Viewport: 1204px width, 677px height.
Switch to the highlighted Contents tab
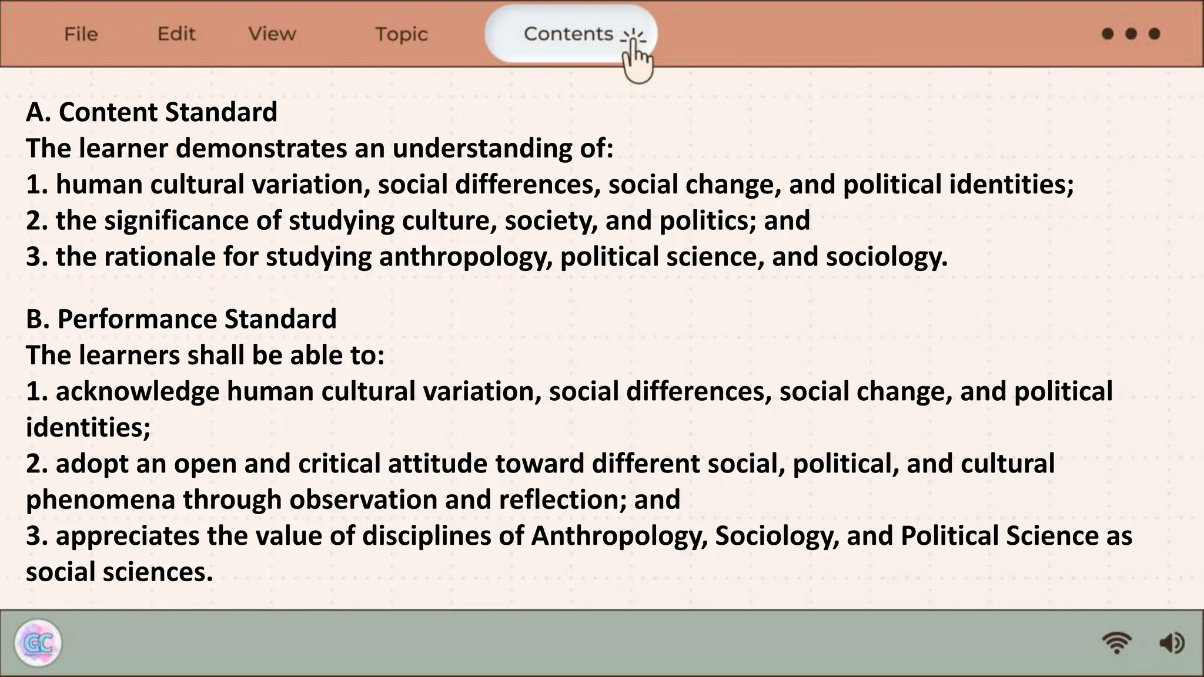click(x=568, y=34)
